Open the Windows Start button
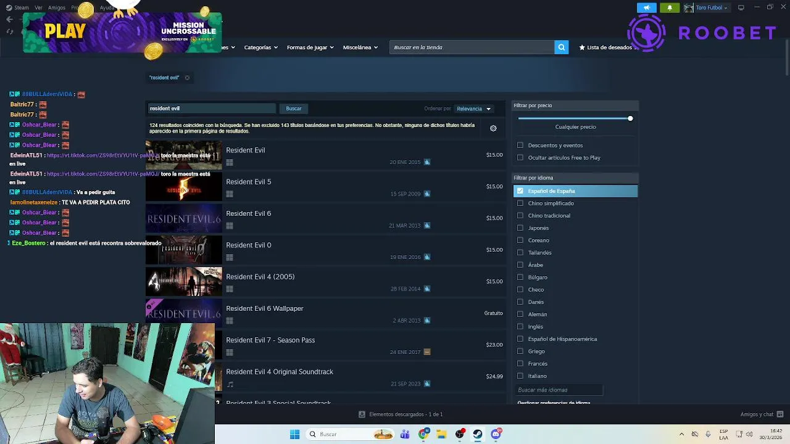The width and height of the screenshot is (790, 444). pos(294,434)
